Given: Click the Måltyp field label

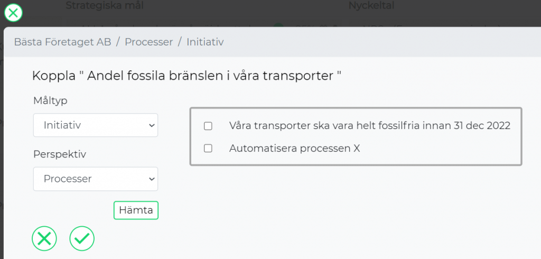Looking at the screenshot, I should point(50,101).
